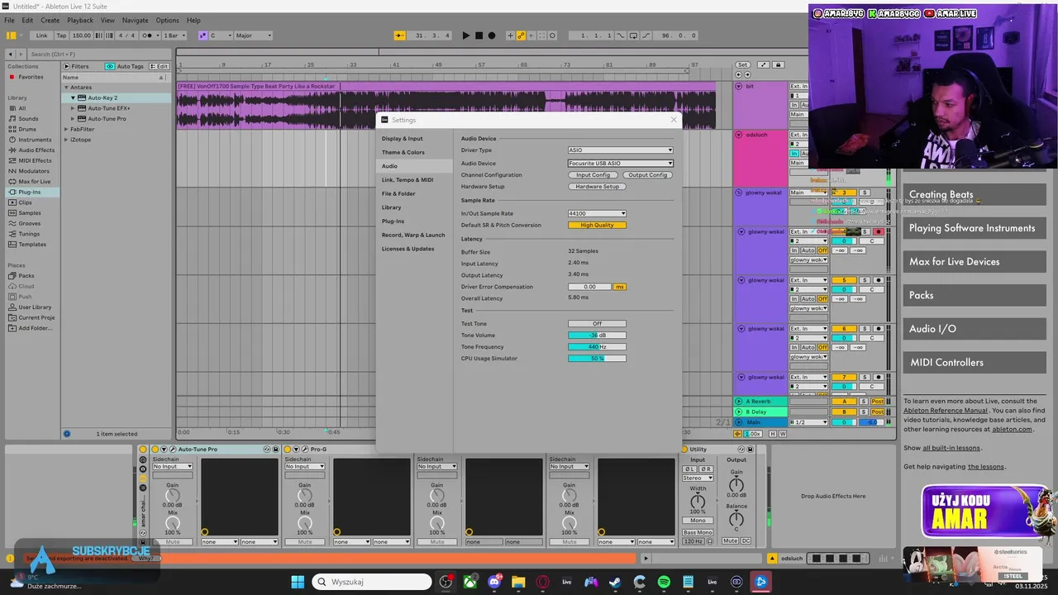Viewport: 1058px width, 595px height.
Task: Collapse the Antares folder
Action: [67, 87]
